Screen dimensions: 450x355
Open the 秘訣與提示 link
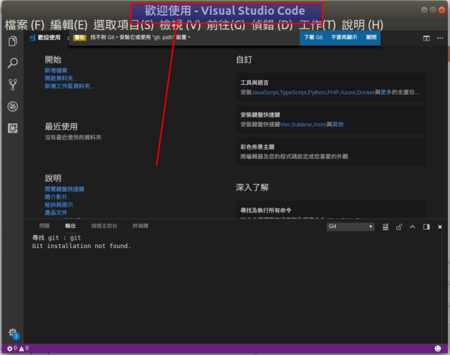coord(59,205)
